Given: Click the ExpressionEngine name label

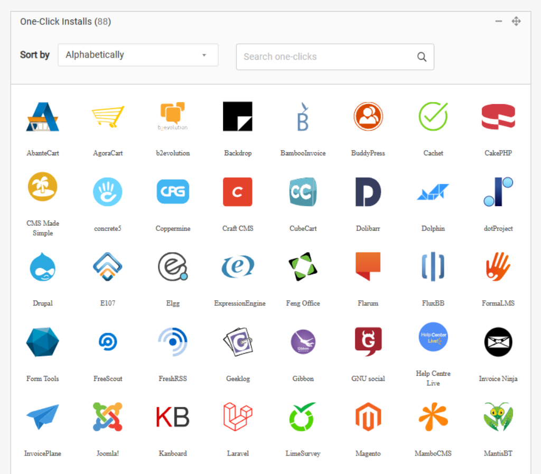Looking at the screenshot, I should pyautogui.click(x=240, y=303).
